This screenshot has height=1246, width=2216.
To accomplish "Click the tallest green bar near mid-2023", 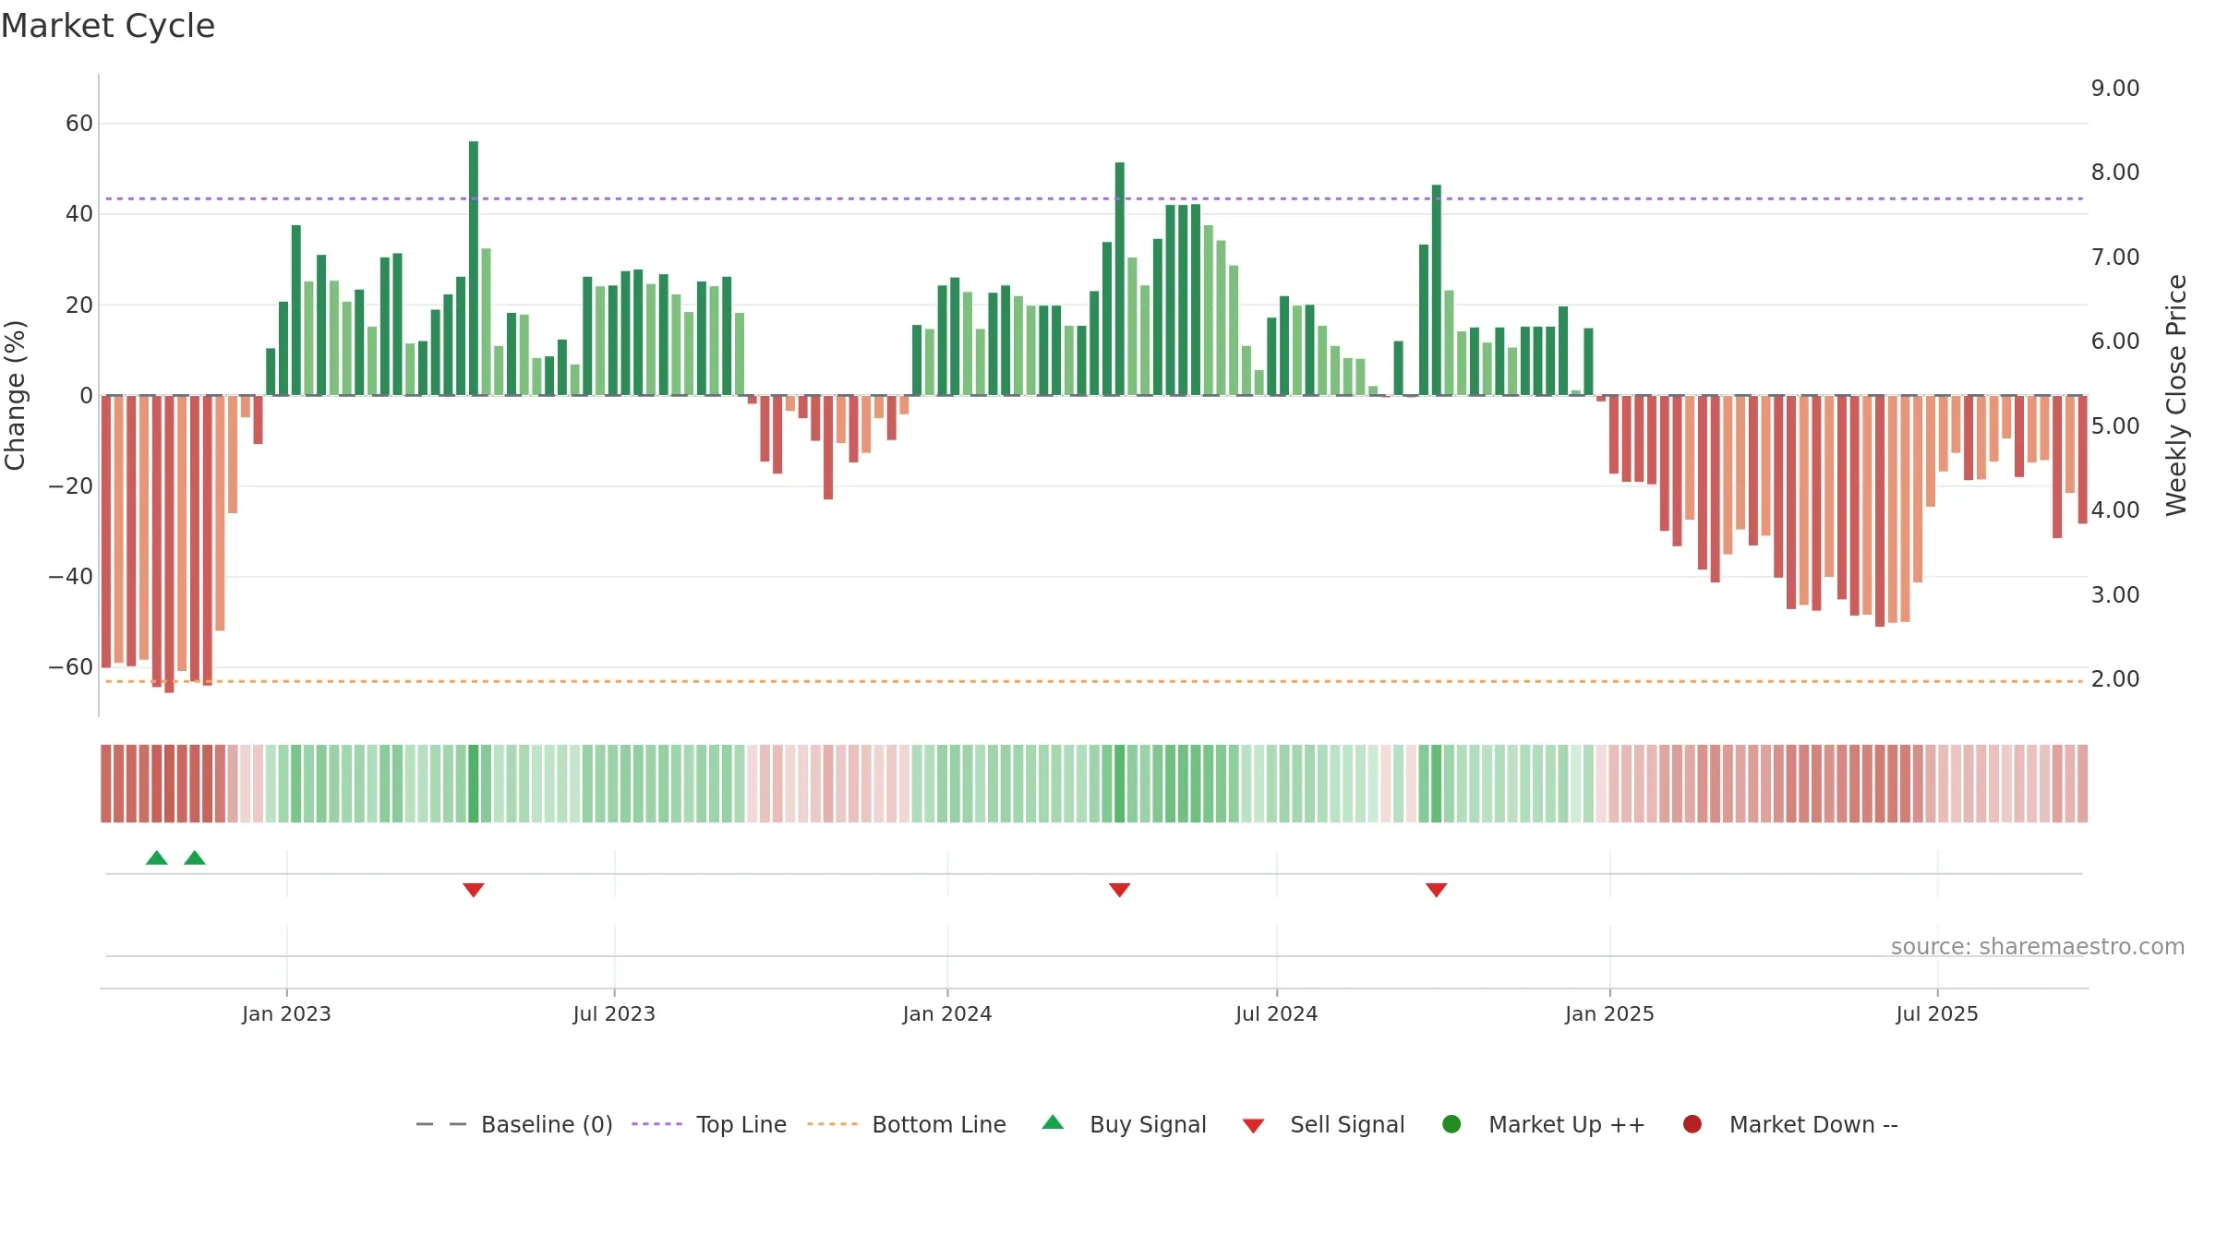I will coord(474,268).
